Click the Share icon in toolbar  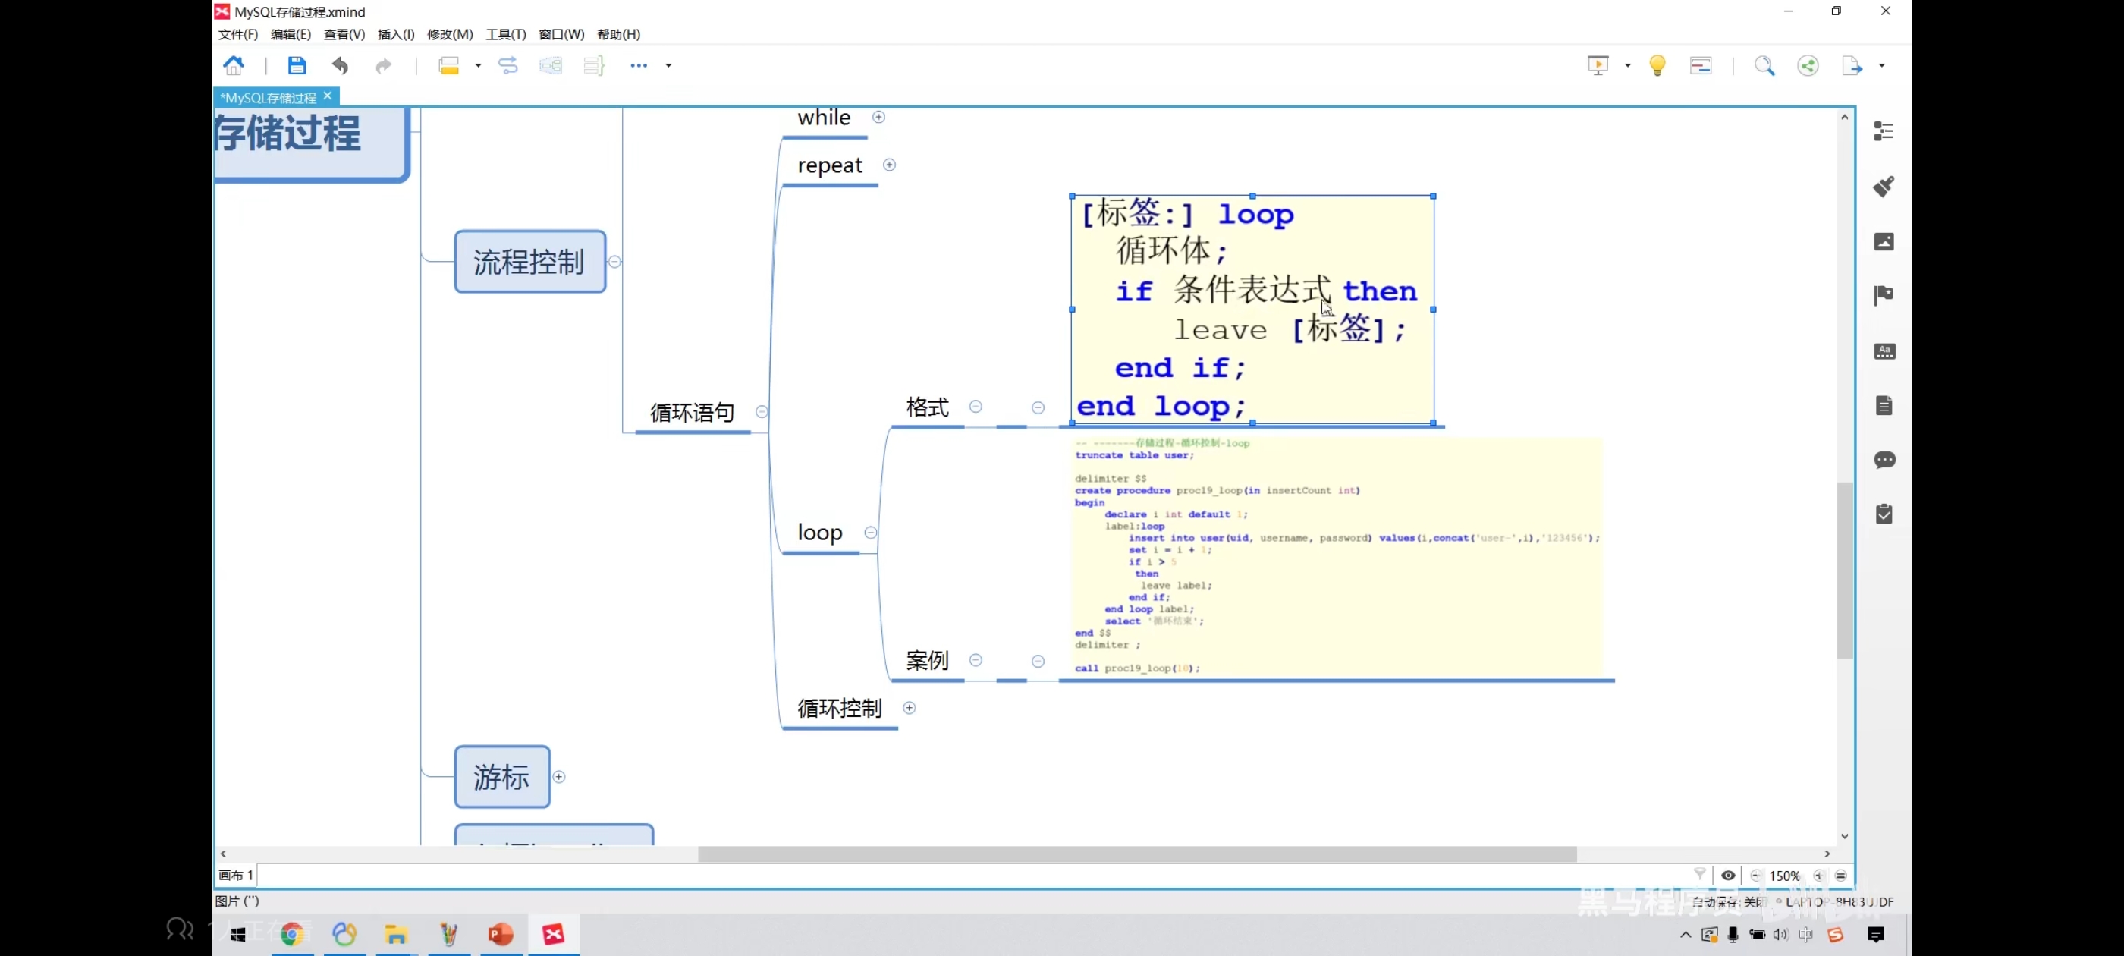1808,66
